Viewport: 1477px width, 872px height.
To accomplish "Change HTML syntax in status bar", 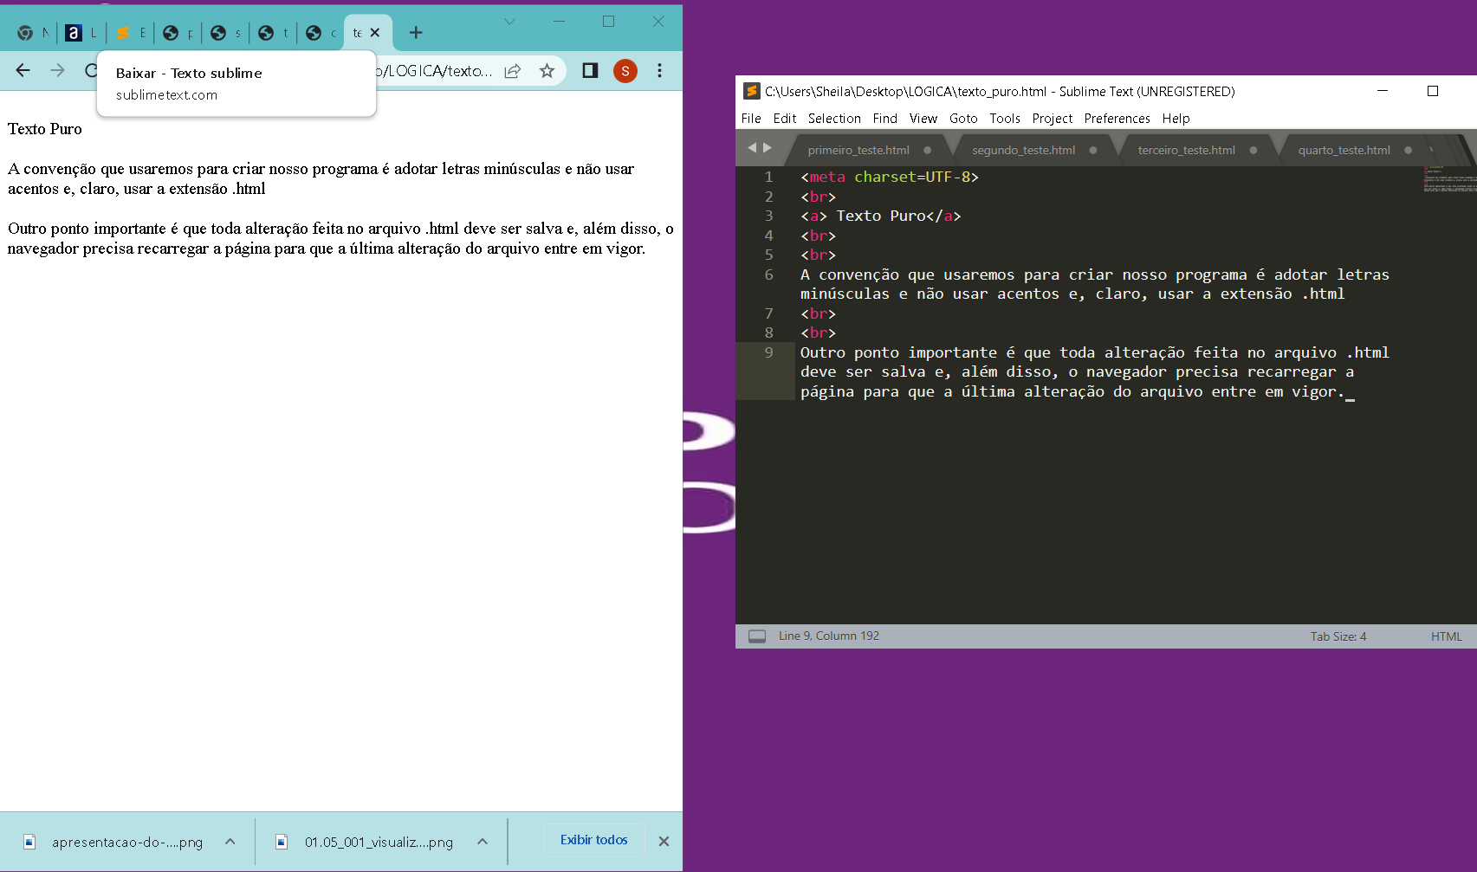I will 1446,636.
